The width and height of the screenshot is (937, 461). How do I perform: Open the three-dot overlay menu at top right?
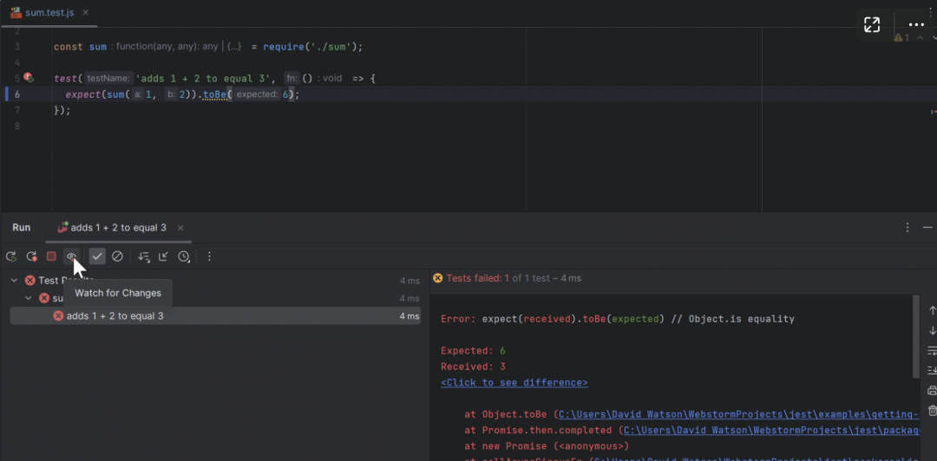pyautogui.click(x=916, y=25)
